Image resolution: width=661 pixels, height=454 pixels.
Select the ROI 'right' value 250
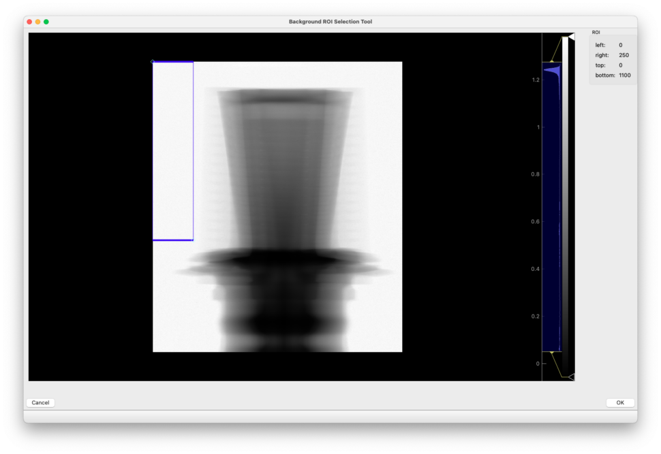pos(624,55)
